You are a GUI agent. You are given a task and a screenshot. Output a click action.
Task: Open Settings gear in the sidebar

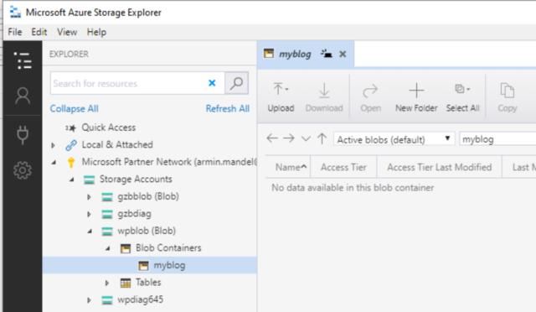point(23,170)
